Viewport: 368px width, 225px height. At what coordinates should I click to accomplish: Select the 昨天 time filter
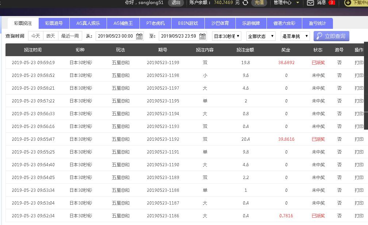pyautogui.click(x=51, y=36)
